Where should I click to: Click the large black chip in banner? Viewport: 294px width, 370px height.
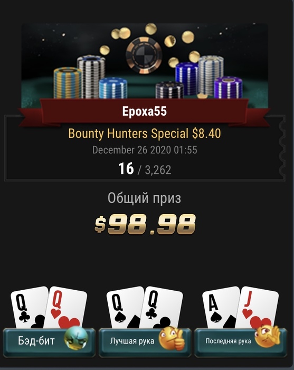144,55
